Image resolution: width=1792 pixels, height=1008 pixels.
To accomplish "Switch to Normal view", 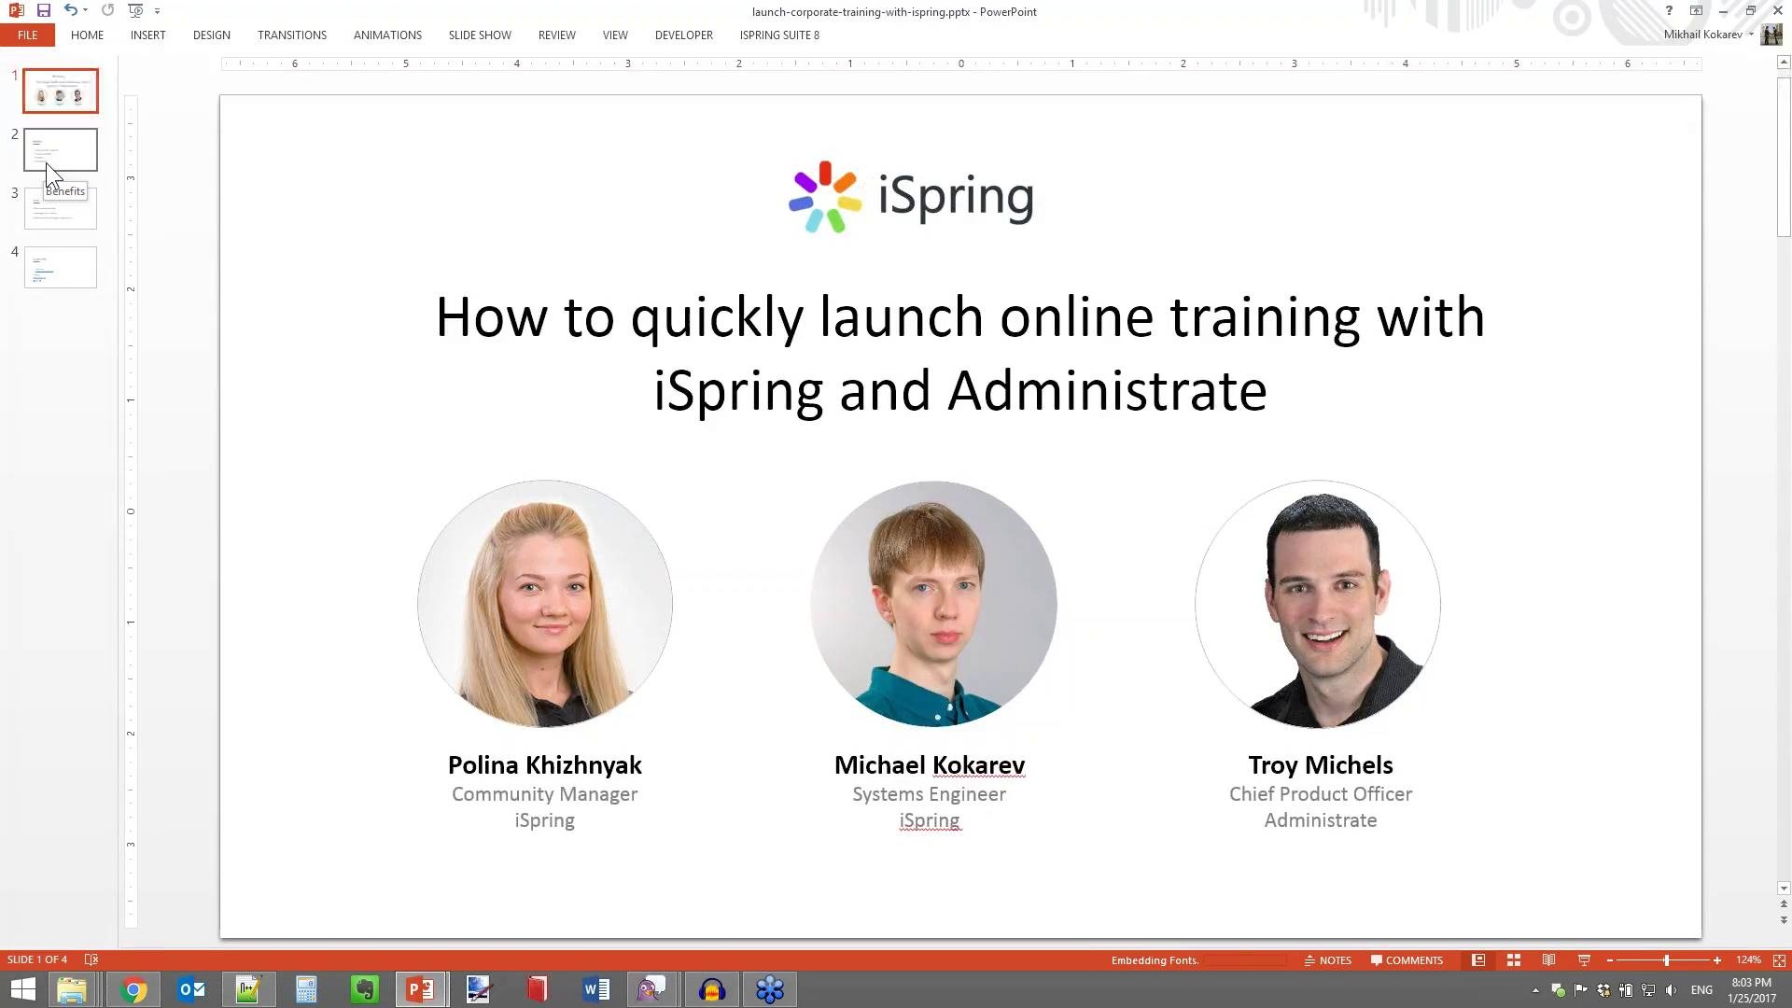I will [1478, 959].
